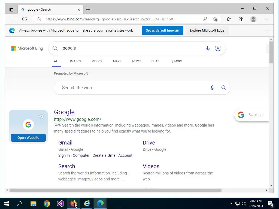Image resolution: width=279 pixels, height=209 pixels.
Task: Open the Gmail sitelink
Action: (x=65, y=143)
